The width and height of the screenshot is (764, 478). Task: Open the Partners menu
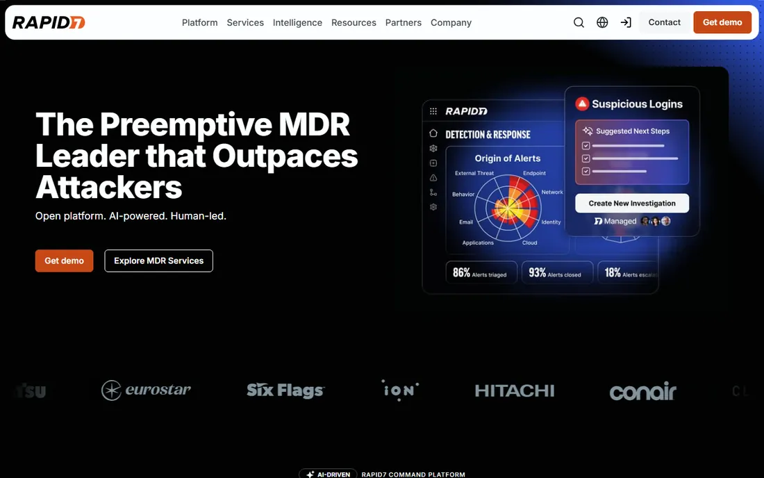pos(404,22)
